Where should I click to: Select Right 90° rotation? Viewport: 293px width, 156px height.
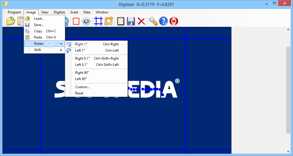pos(96,73)
